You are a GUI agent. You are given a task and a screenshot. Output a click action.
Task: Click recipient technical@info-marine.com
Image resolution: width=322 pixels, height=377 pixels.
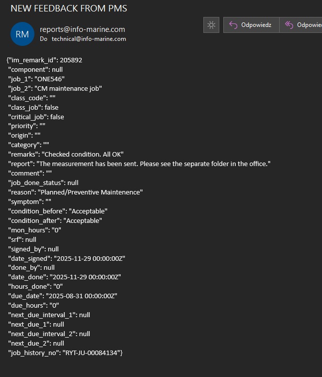click(89, 39)
